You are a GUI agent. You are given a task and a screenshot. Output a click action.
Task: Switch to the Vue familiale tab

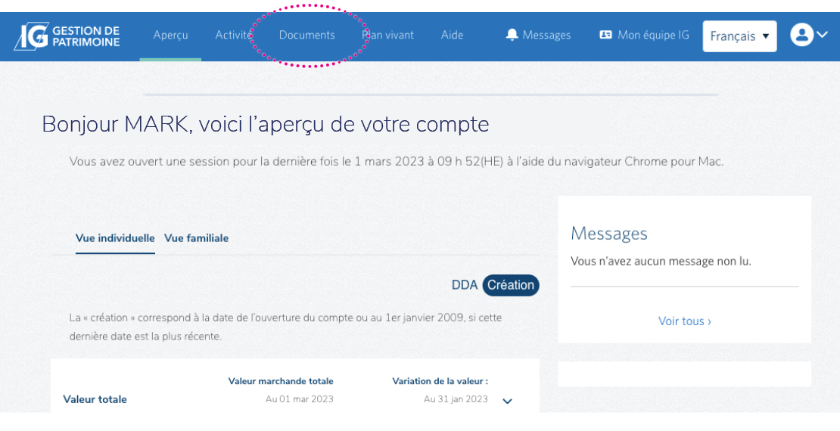(196, 238)
